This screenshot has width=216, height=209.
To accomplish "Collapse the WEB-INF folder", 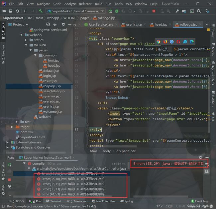I will point(26,45).
